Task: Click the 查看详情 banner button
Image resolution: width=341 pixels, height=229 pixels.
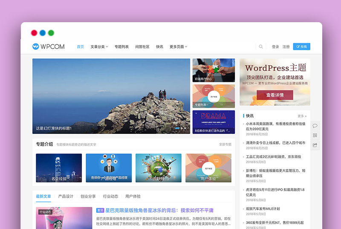Action: click(x=275, y=95)
